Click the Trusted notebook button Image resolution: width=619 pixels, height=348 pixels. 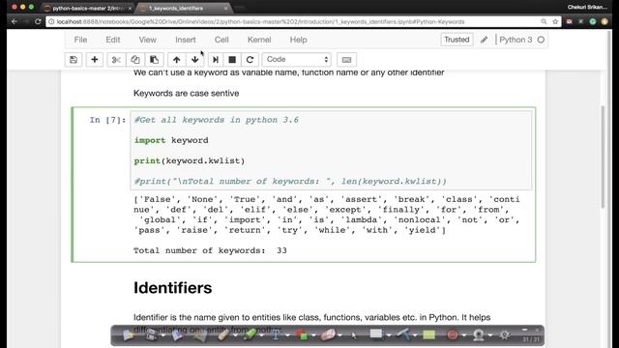tap(457, 40)
